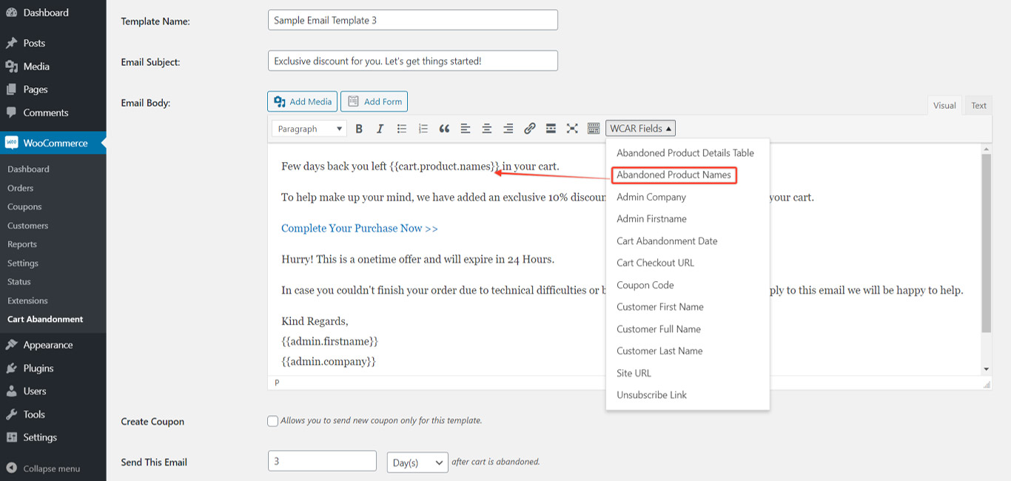Switch to the Visual editor tab
1011x481 pixels.
coord(944,105)
